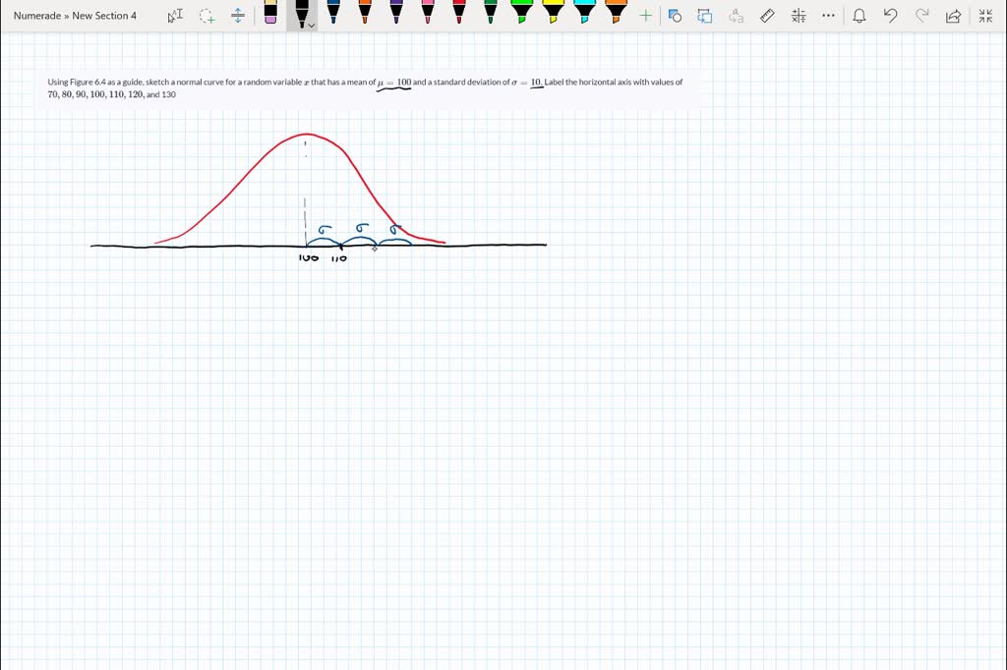
Task: Select the yellow highlighter
Action: pyautogui.click(x=554, y=16)
